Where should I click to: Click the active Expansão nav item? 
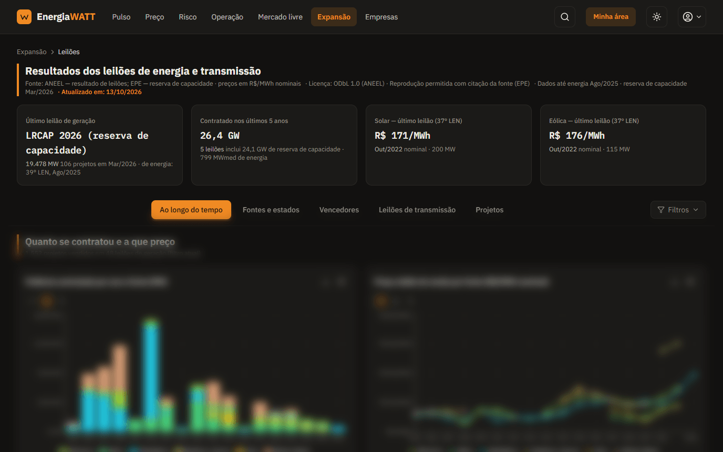334,17
